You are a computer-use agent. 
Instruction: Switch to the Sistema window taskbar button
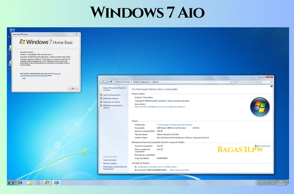56,183
